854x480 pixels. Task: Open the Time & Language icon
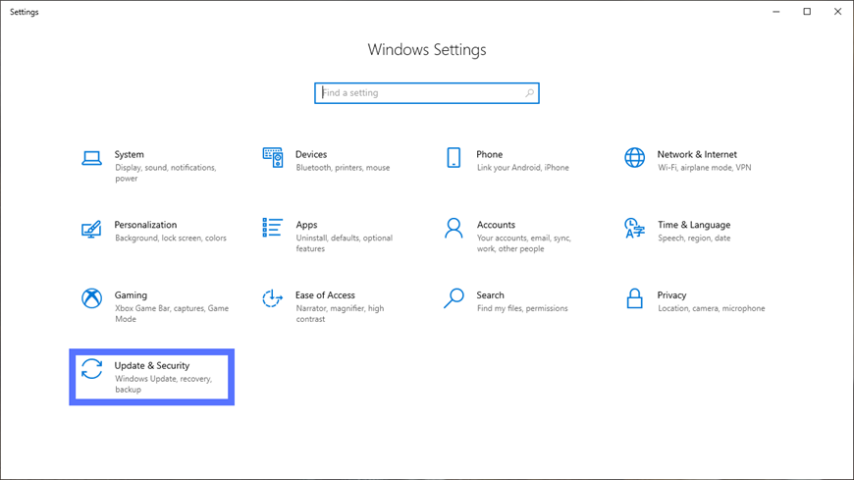click(x=634, y=229)
